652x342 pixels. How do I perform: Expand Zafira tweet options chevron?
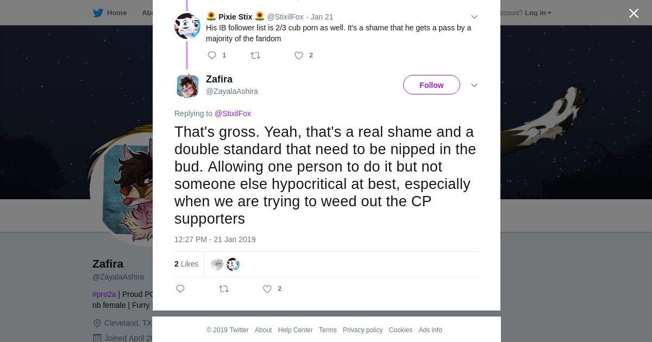click(474, 85)
